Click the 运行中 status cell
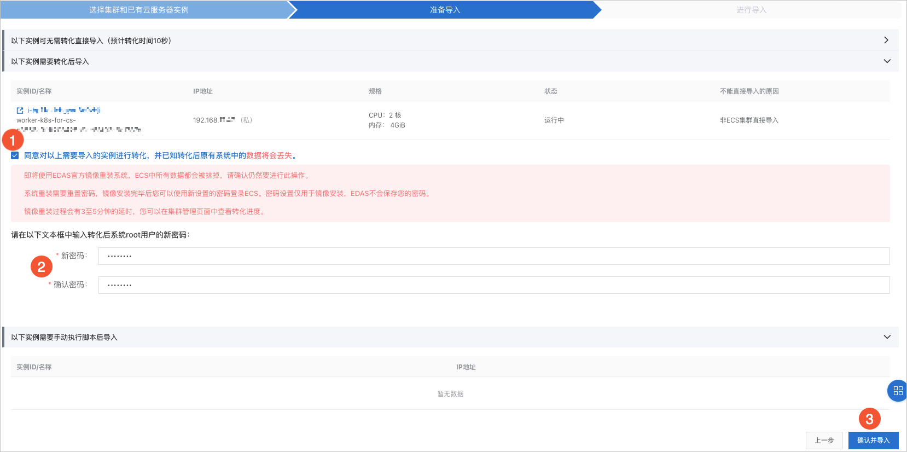This screenshot has width=907, height=452. coord(554,120)
